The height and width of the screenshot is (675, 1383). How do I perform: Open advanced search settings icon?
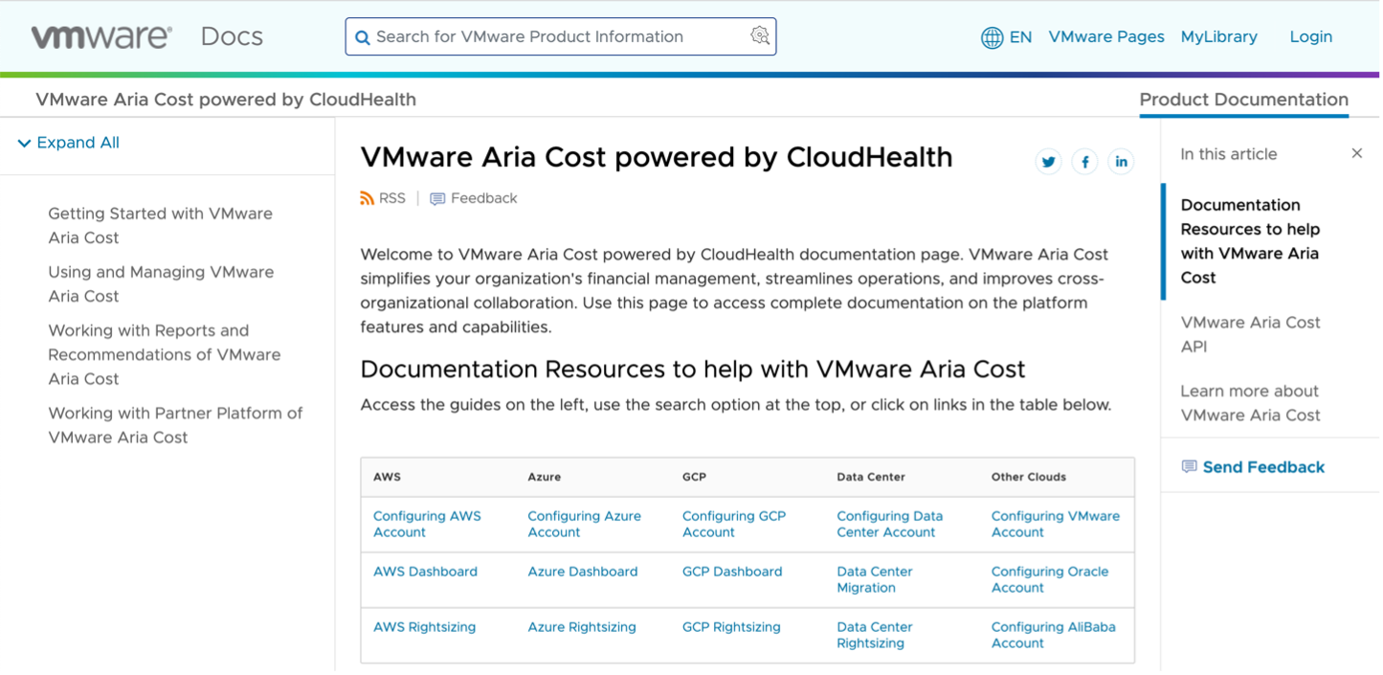click(759, 36)
